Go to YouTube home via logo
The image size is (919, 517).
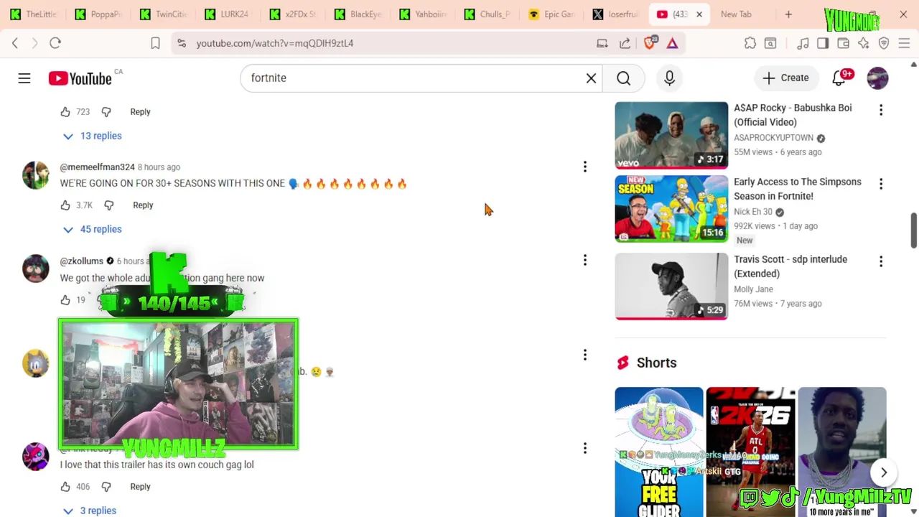pyautogui.click(x=80, y=78)
